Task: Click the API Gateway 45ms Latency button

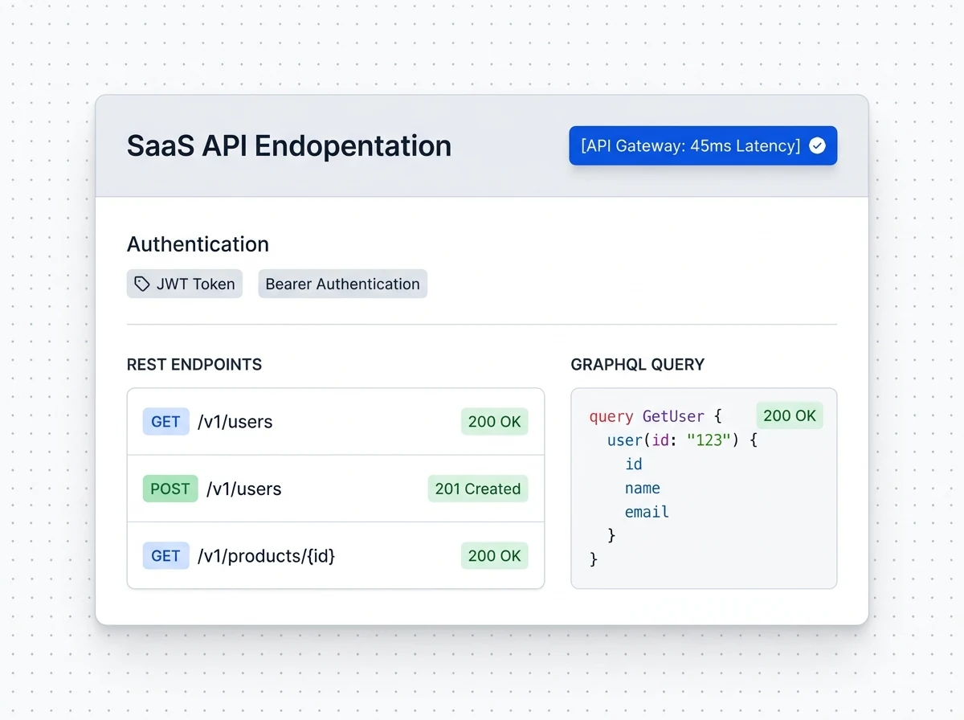Action: point(703,145)
